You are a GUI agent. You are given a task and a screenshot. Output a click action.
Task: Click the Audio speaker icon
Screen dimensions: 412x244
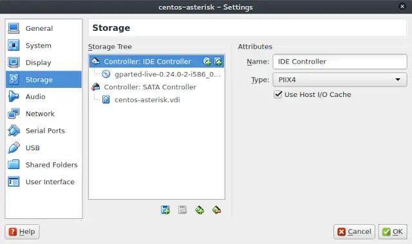[14, 96]
